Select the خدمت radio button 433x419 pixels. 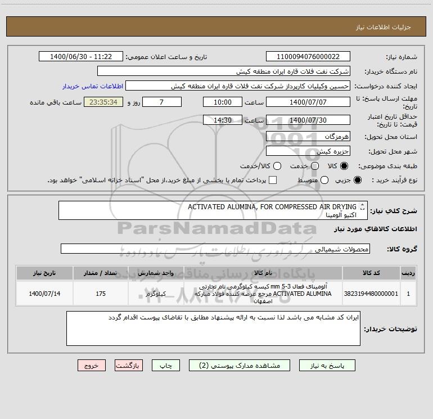[315, 166]
